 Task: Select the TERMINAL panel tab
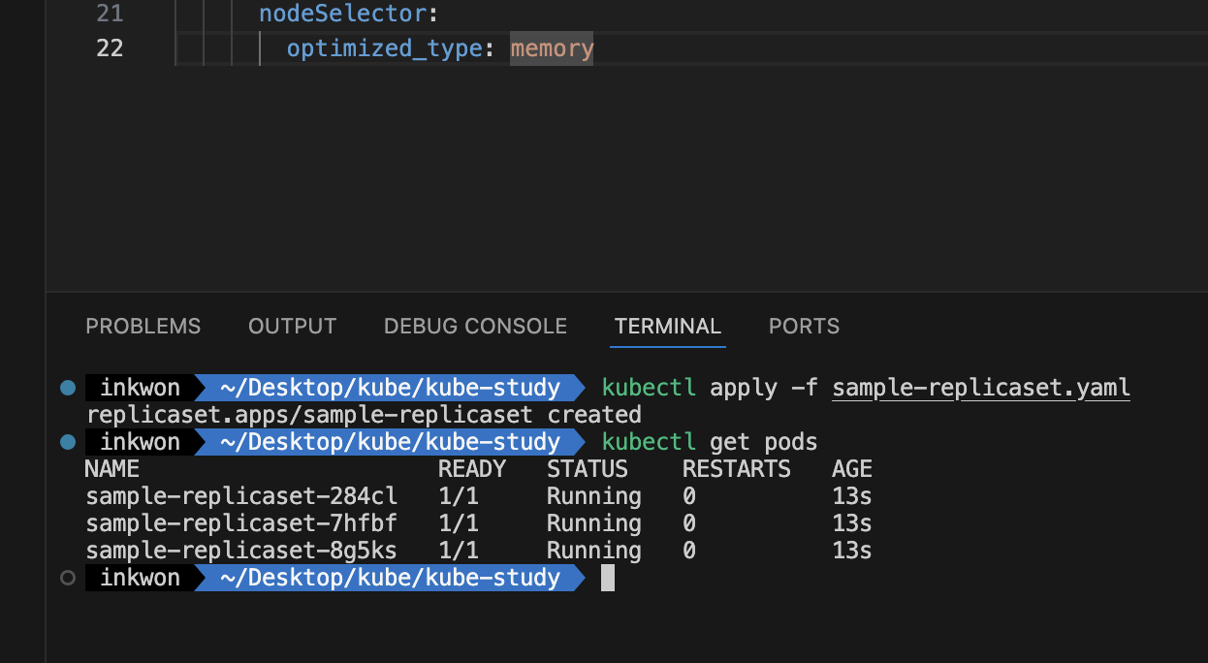tap(668, 327)
